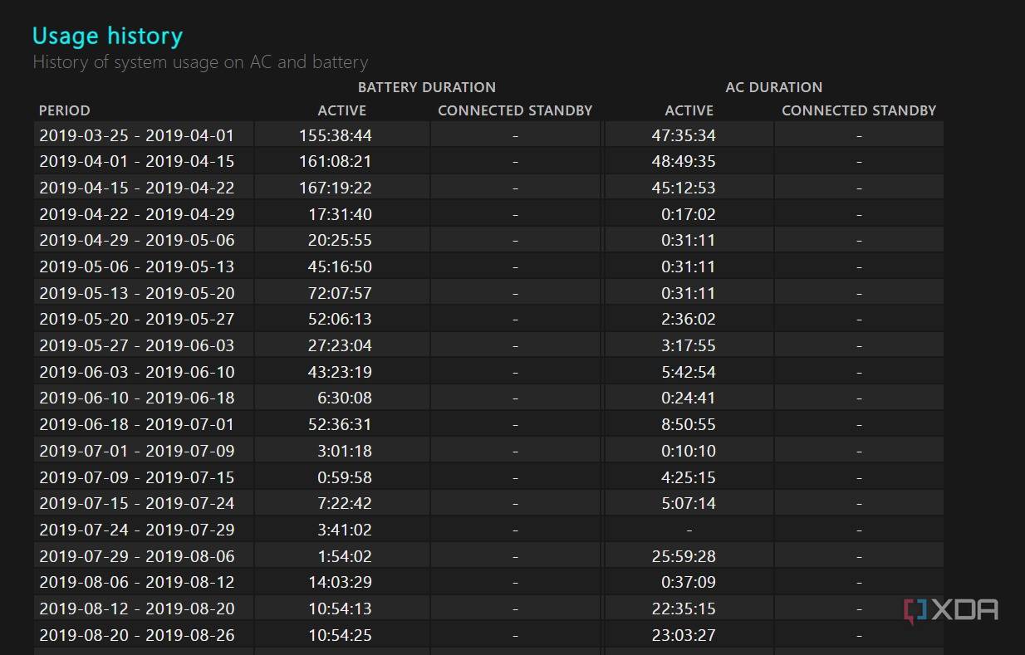Viewport: 1025px width, 655px height.
Task: Select period 2019-07-24 - 2019-07-29
Action: coord(137,530)
